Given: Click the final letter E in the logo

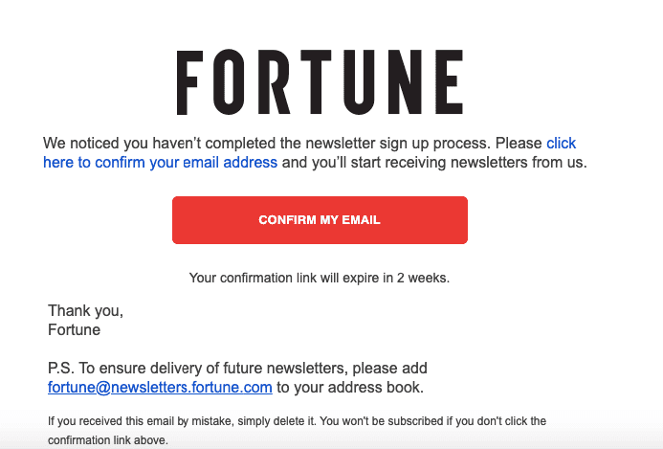Looking at the screenshot, I should tap(452, 83).
